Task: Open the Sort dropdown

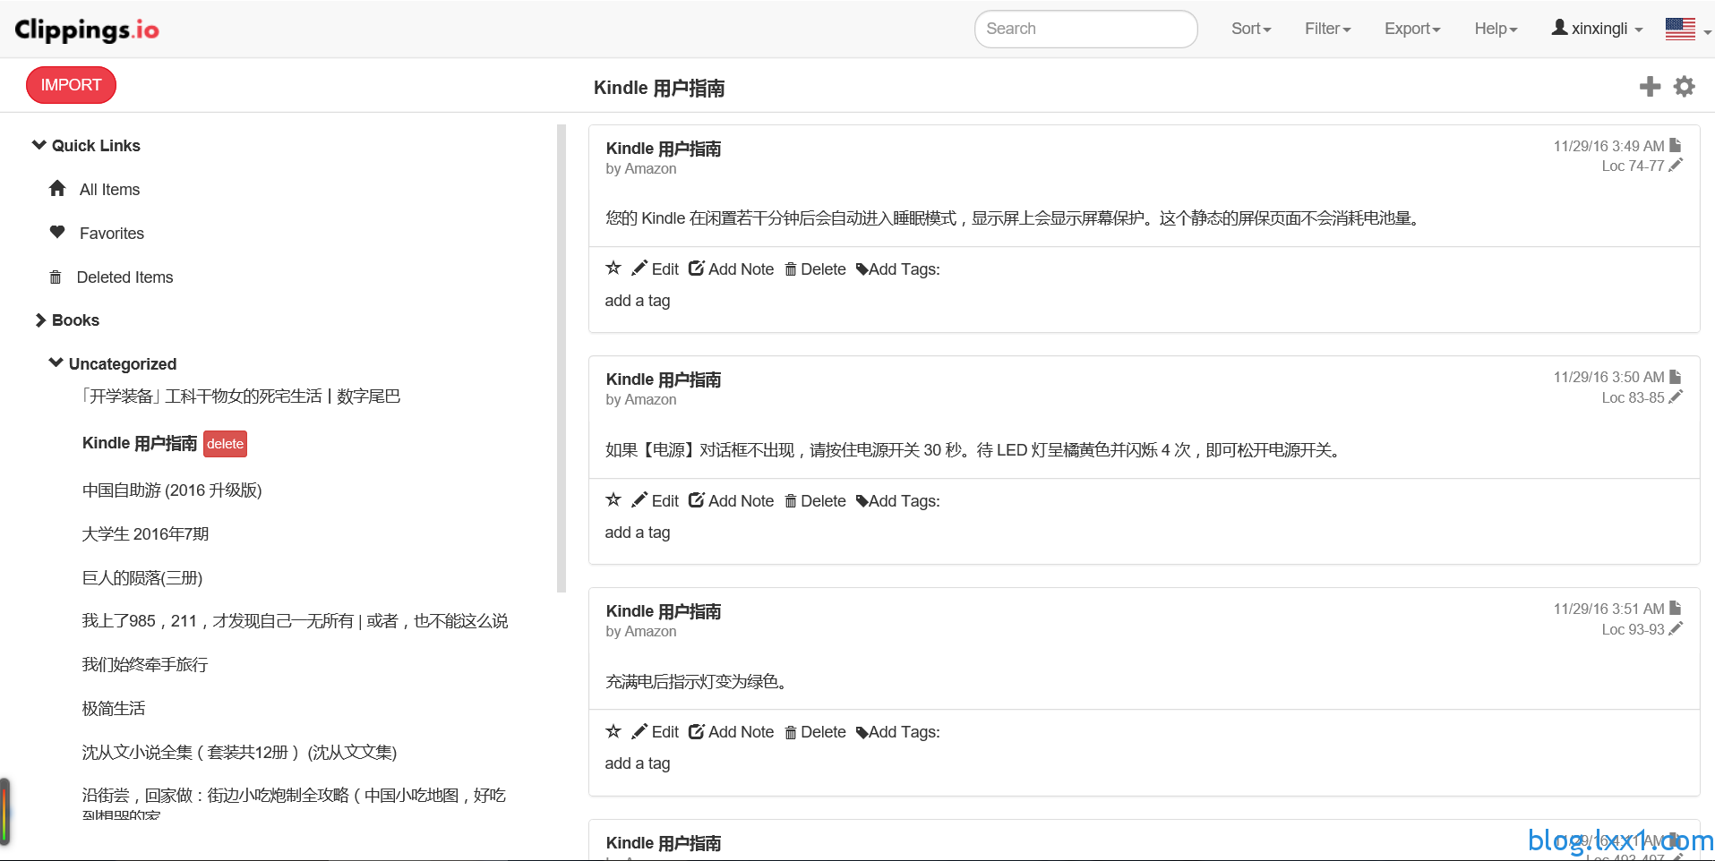Action: (1251, 29)
